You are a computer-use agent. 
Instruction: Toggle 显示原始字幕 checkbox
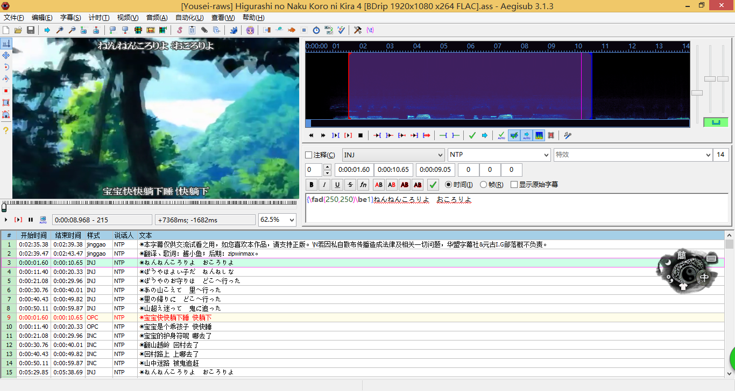tap(514, 185)
